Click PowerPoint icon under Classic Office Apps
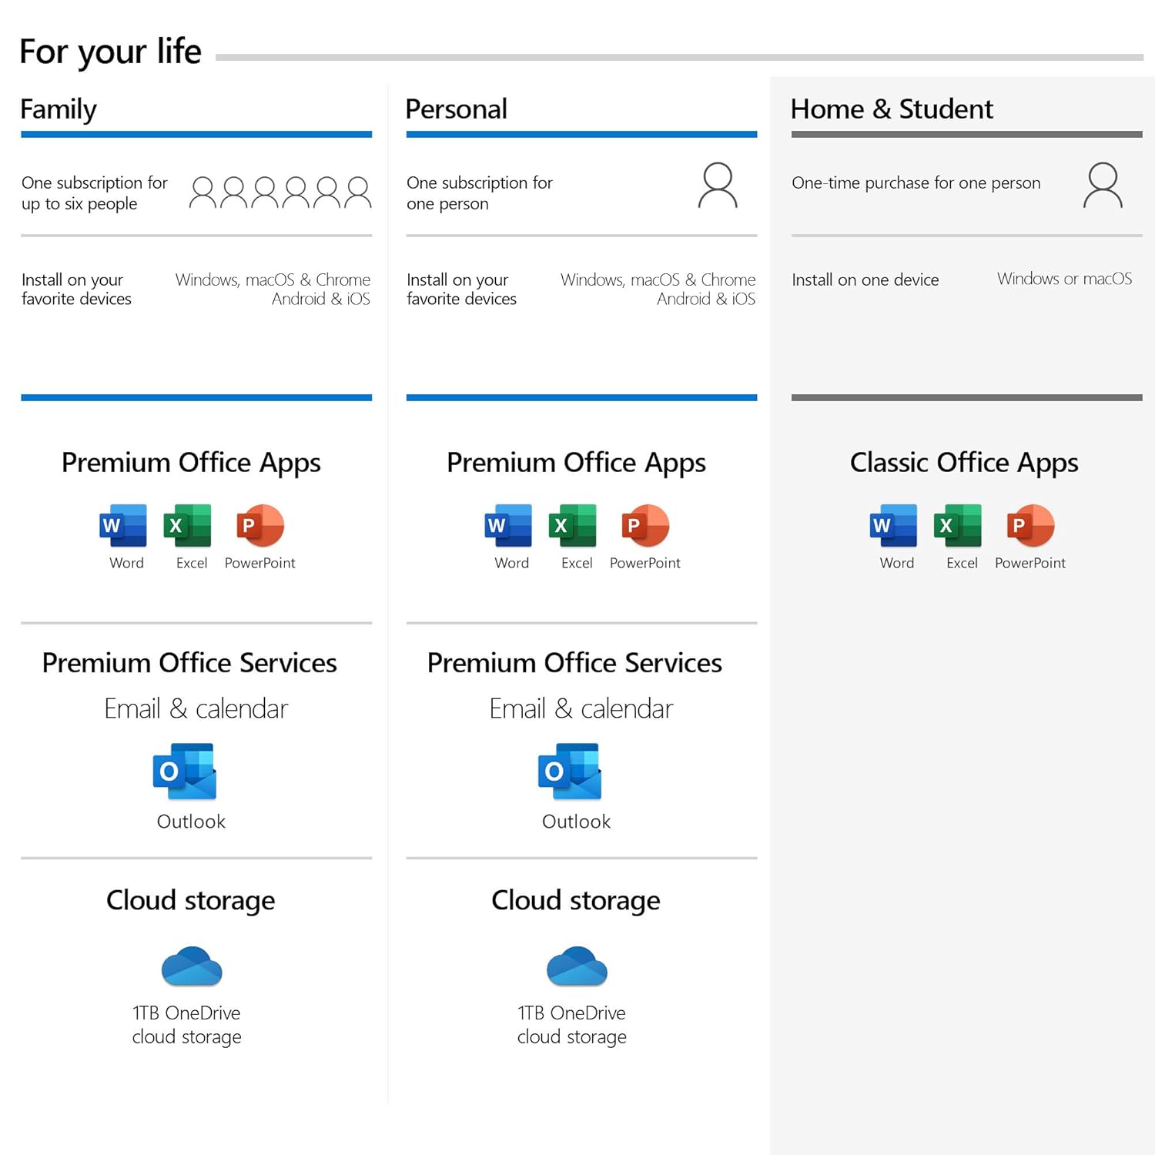1155x1155 pixels. coord(1030,526)
